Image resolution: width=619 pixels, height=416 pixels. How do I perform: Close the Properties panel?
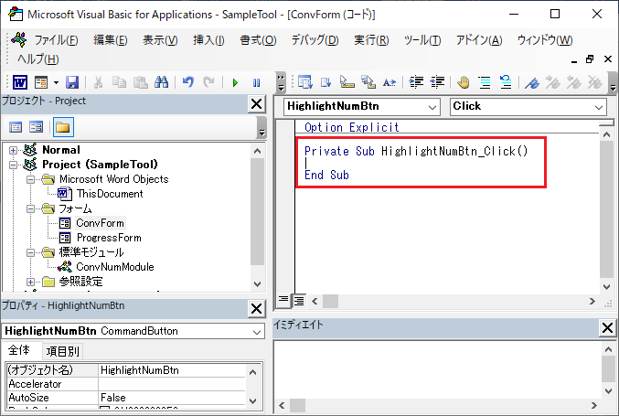[x=256, y=309]
